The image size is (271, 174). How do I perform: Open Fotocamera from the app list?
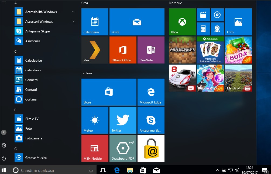45,138
